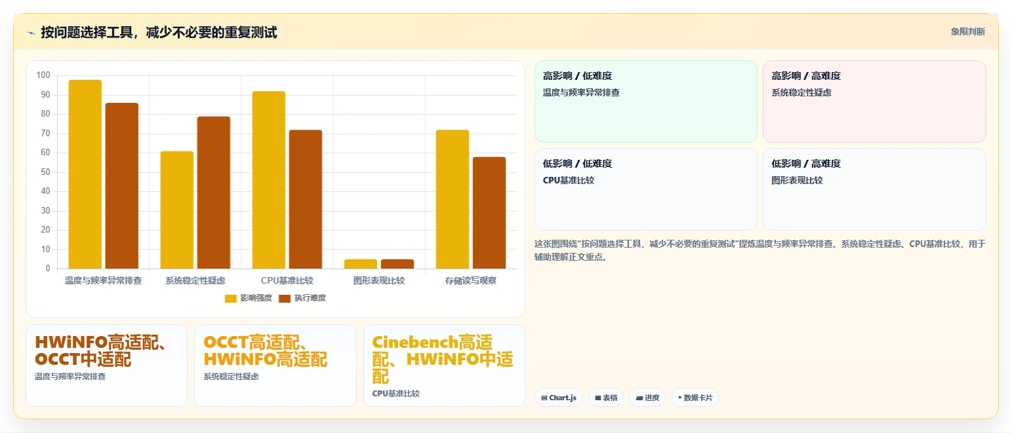Viewport: 1012px width, 433px height.
Task: Select the 低影响 / 高难度 quadrant heading
Action: pyautogui.click(x=806, y=164)
